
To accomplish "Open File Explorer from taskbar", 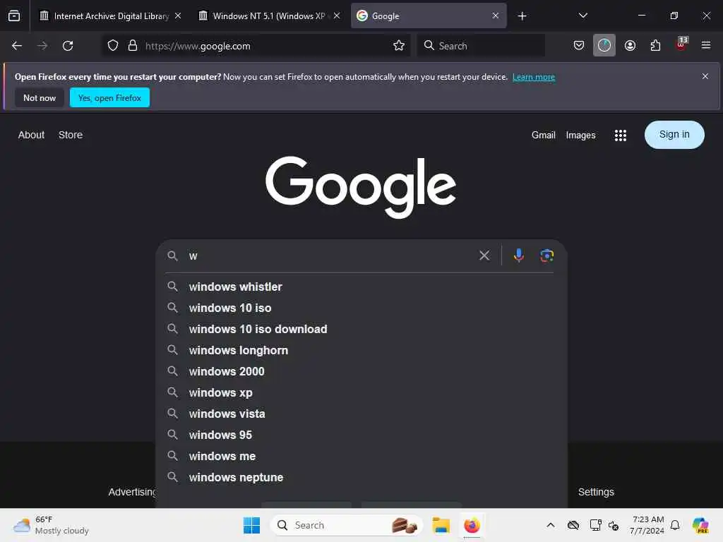I will (x=441, y=525).
